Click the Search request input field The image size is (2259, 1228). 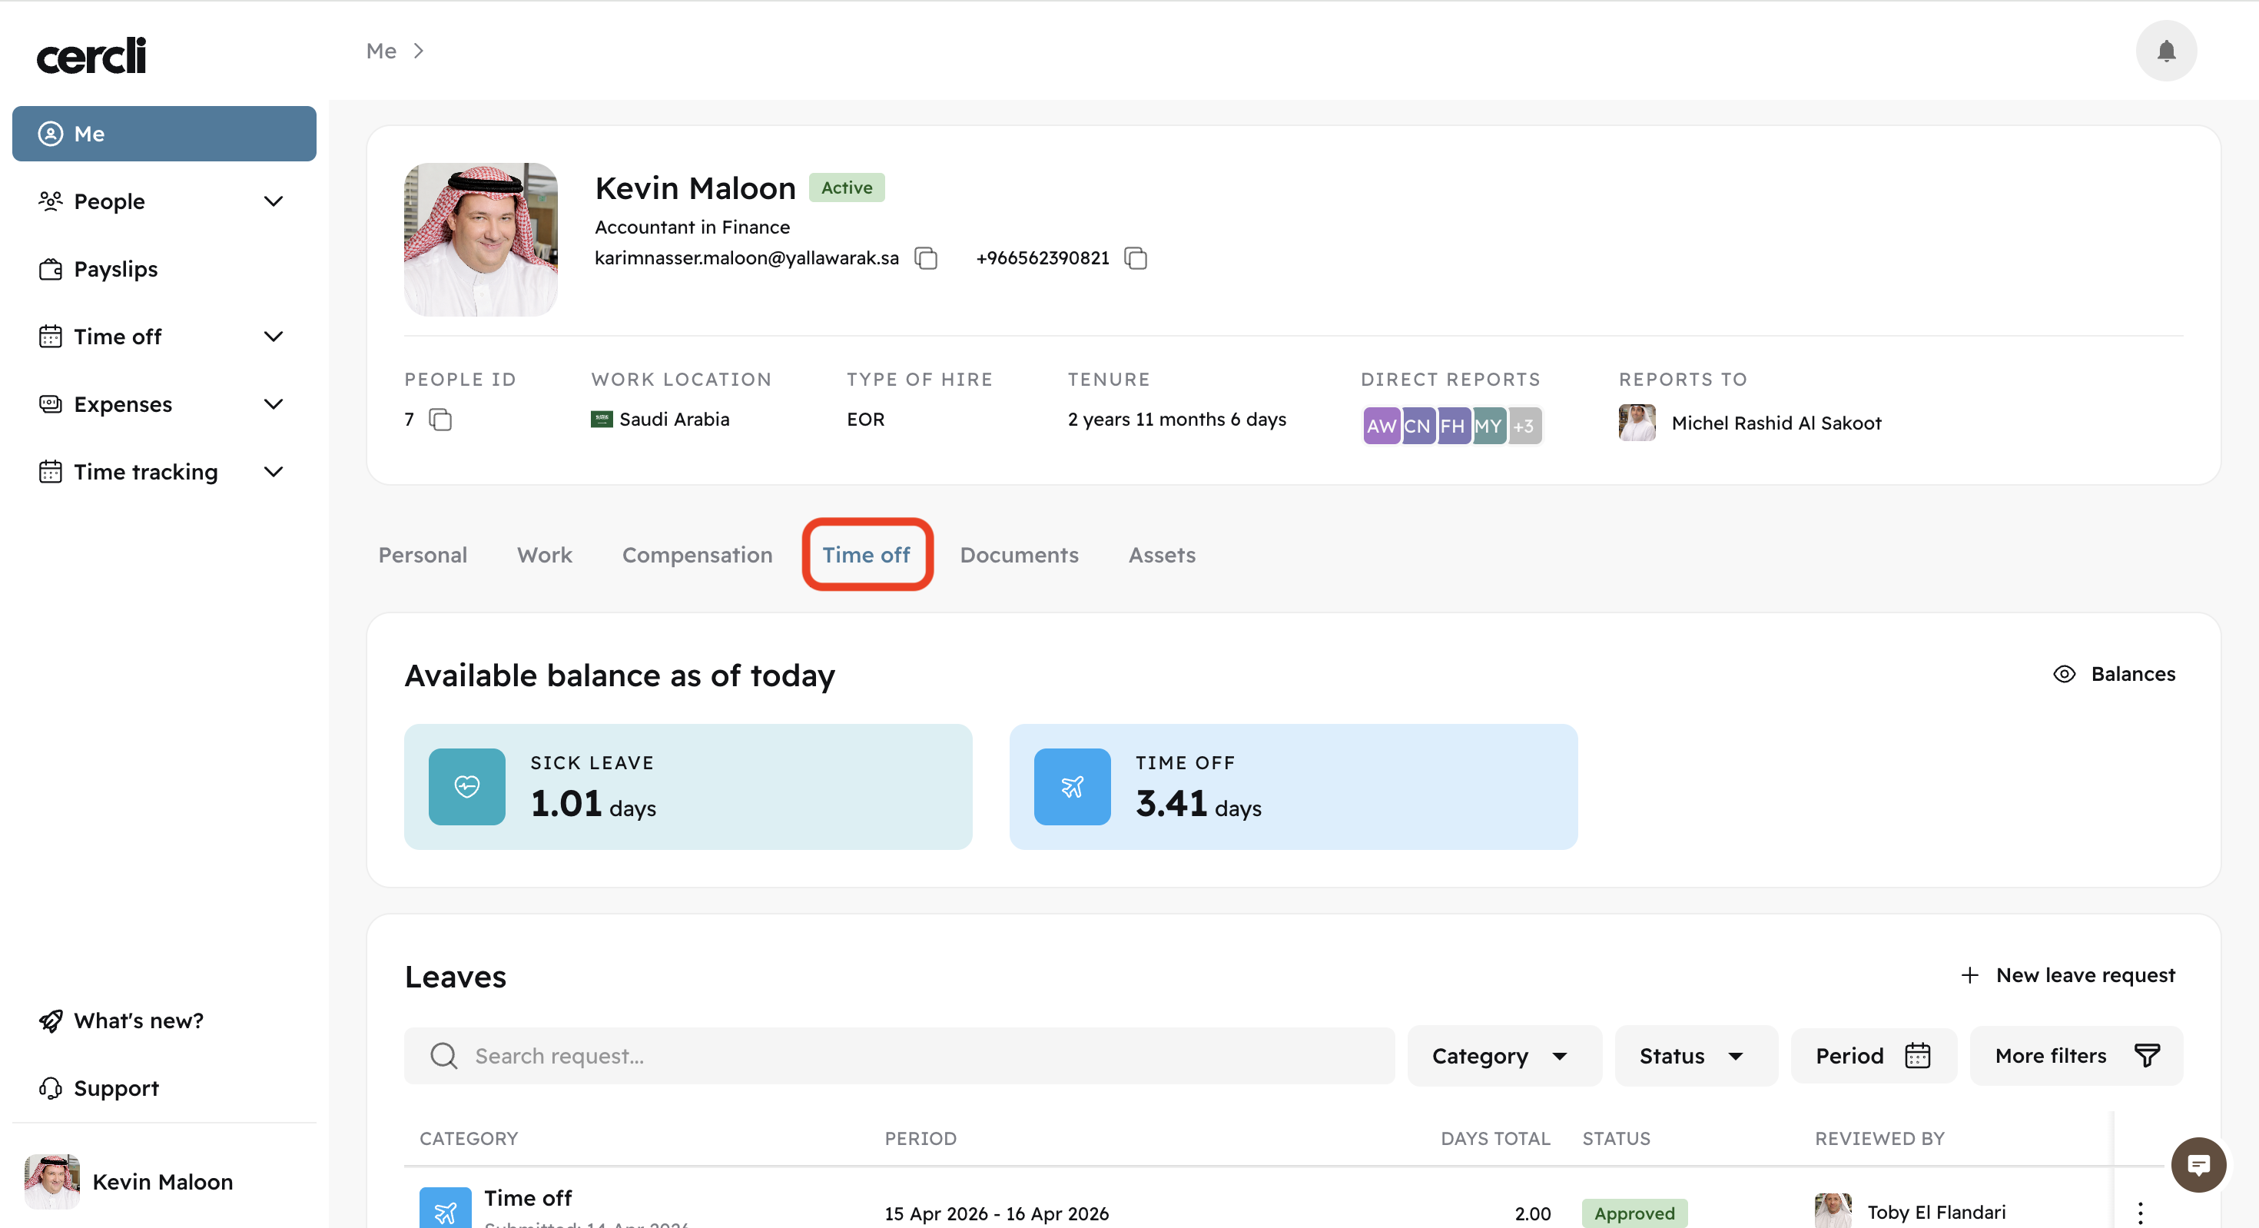tap(898, 1055)
